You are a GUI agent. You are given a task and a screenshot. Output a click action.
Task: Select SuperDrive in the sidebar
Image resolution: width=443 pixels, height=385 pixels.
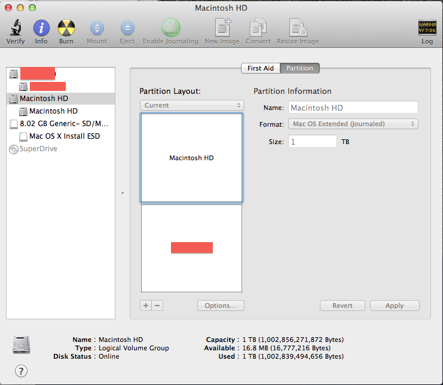tap(60, 149)
